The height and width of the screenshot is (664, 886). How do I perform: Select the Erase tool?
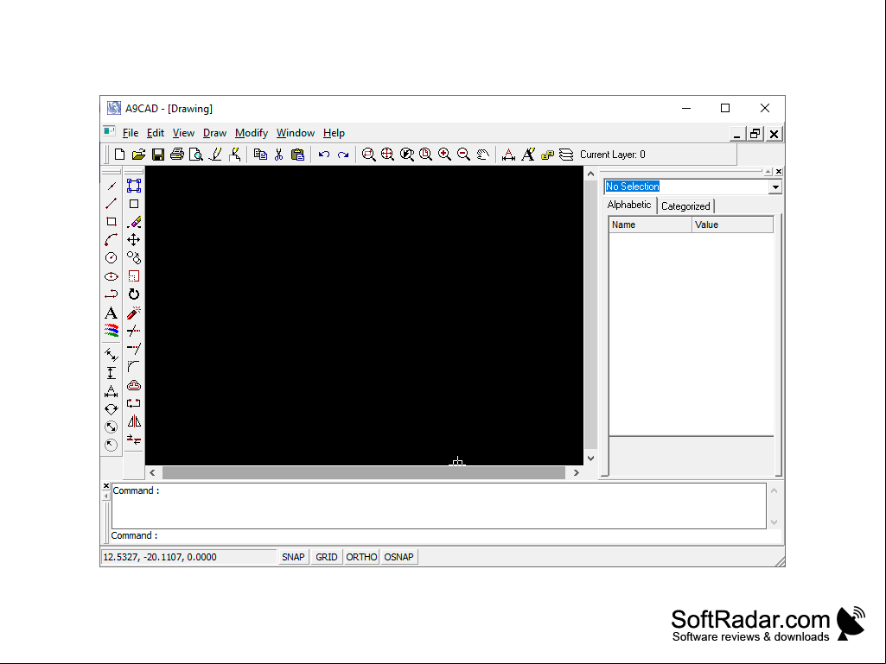pyautogui.click(x=134, y=222)
